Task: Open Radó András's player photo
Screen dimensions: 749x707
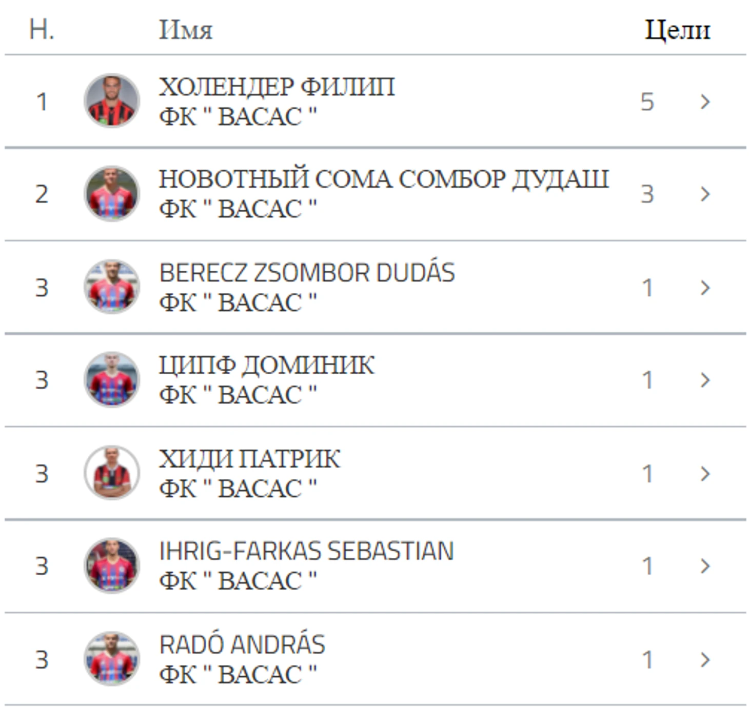Action: (112, 659)
